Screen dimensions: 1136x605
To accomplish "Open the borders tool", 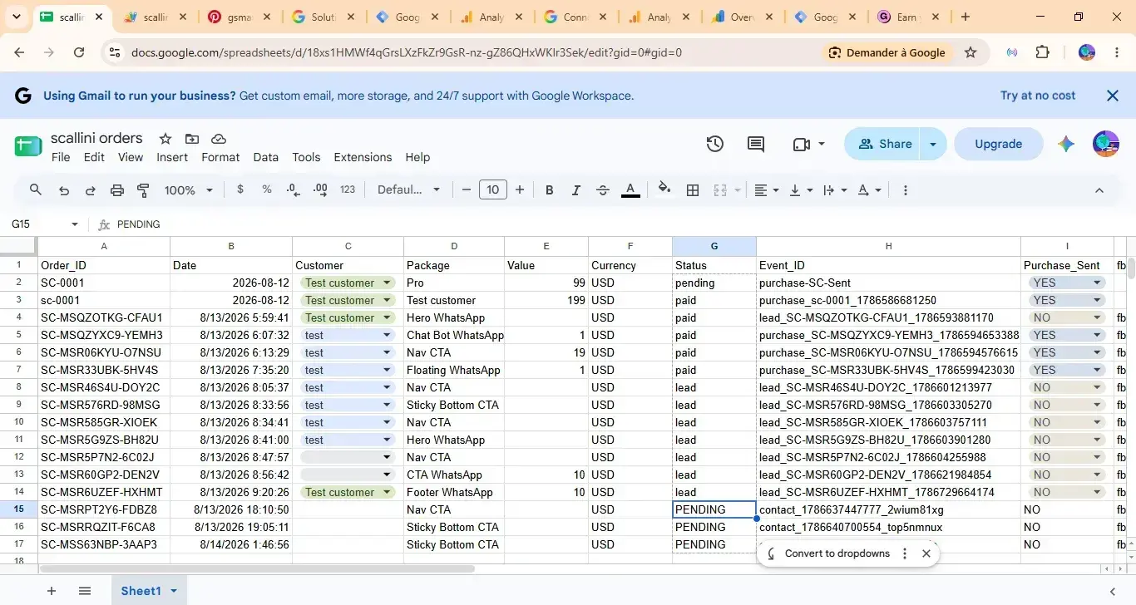I will pos(693,190).
